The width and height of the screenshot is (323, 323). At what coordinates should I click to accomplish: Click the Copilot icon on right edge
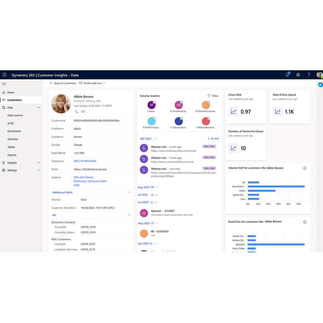point(320,85)
